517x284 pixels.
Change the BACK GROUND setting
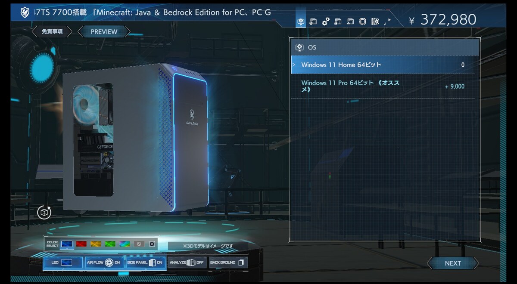pos(228,262)
